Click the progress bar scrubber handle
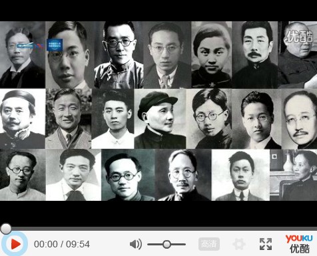 5,229
